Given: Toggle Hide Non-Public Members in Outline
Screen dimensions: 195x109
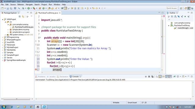Looking at the screenshot, I should pos(185,16).
